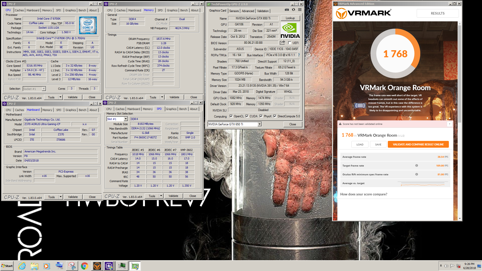
Task: Expand Tools arrow in CPU-Z CPU window
Action: (x=60, y=97)
